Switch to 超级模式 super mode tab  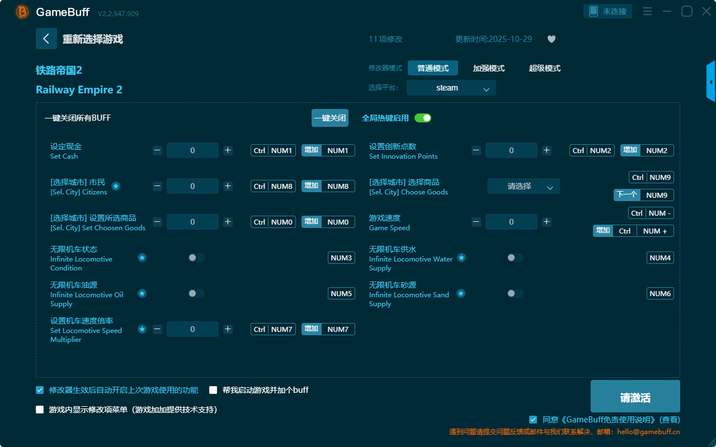coord(544,68)
